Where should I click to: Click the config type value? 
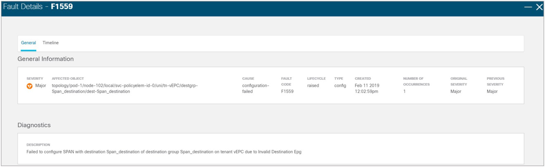[x=340, y=86]
